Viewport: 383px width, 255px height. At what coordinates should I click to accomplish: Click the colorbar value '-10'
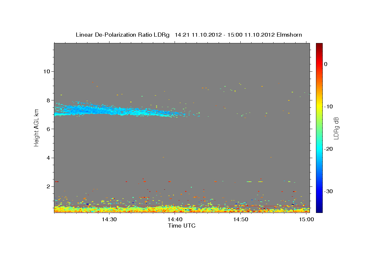tap(328, 106)
